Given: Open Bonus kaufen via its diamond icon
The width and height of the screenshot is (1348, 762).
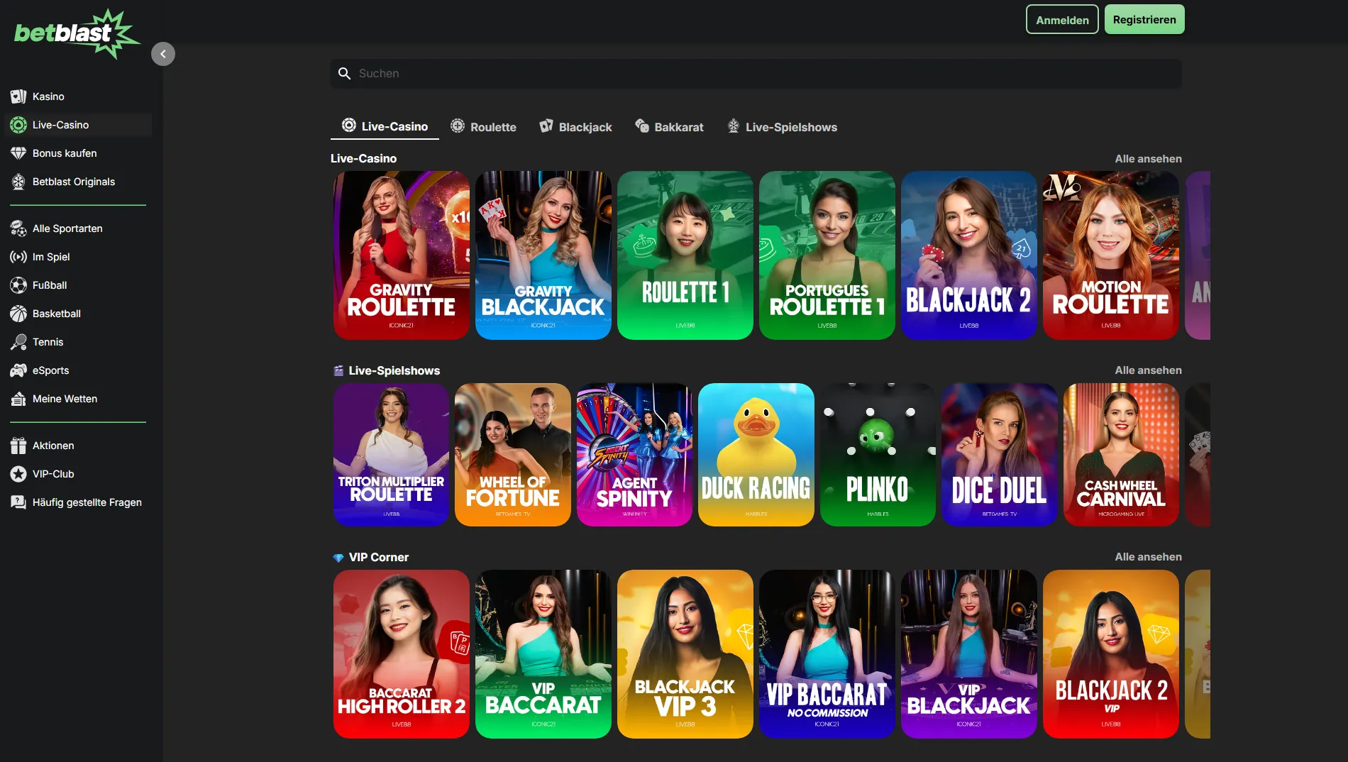Looking at the screenshot, I should point(18,153).
